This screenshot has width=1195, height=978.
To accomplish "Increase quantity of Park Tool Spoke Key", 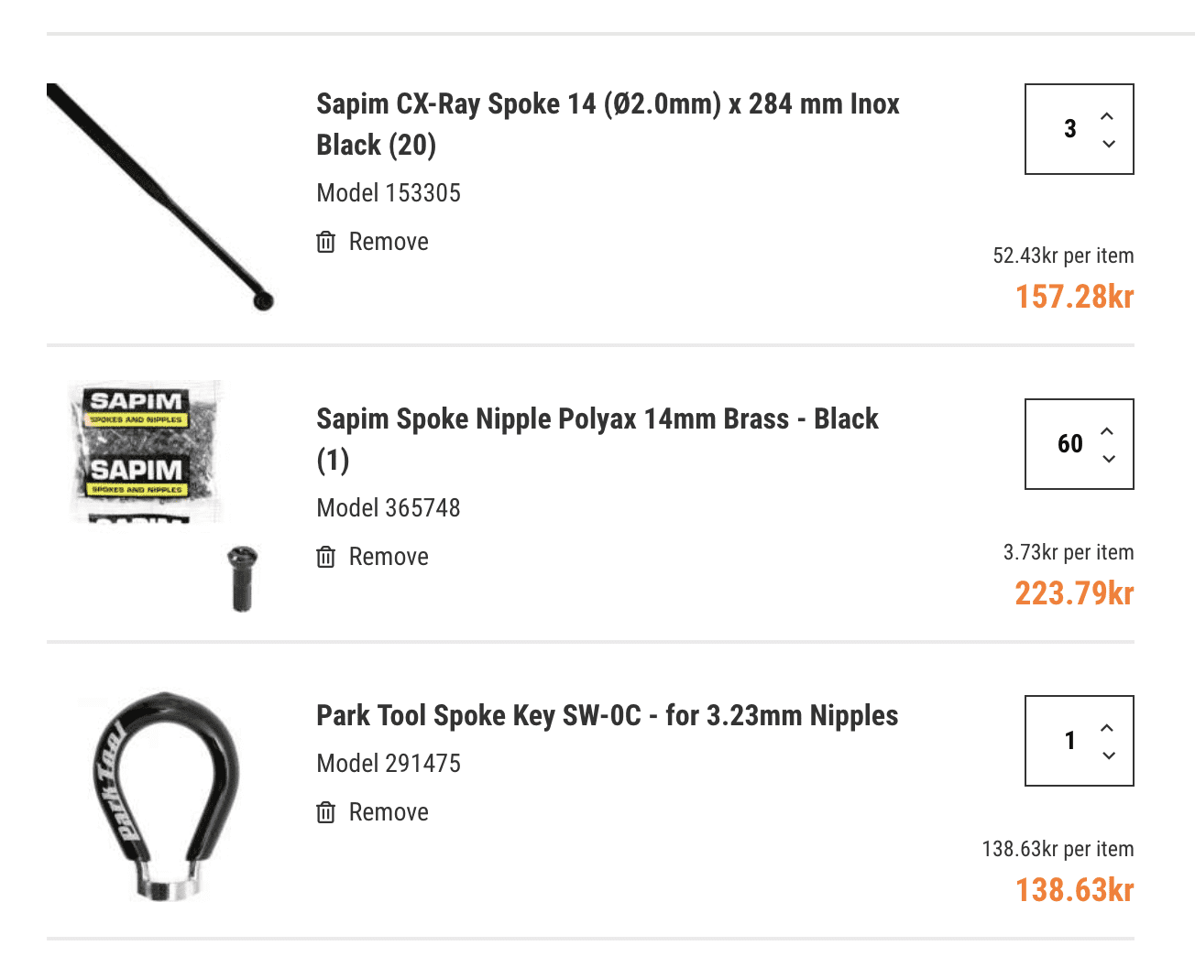I will [1108, 728].
